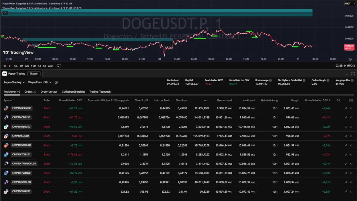Select the 6M time range
Image resolution: width=357 pixels, height=201 pixels.
(x=27, y=66)
